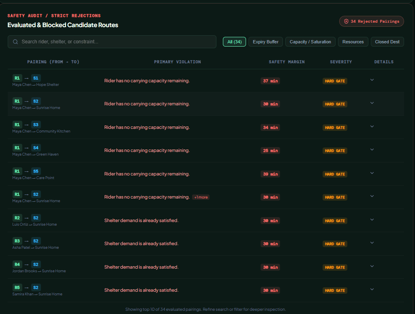Click the +1 more violations tag
Screen dimensions: 415x314
[201, 197]
